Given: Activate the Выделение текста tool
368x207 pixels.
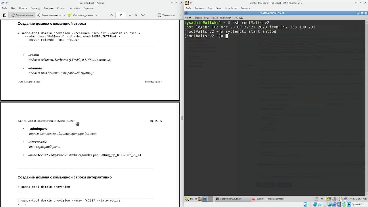Looking at the screenshot, I should [49, 15].
